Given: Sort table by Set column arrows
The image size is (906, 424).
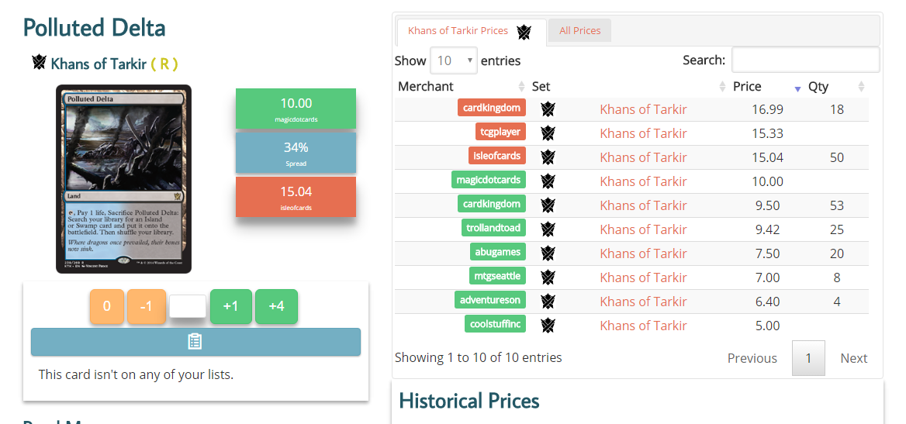Looking at the screenshot, I should pyautogui.click(x=722, y=87).
